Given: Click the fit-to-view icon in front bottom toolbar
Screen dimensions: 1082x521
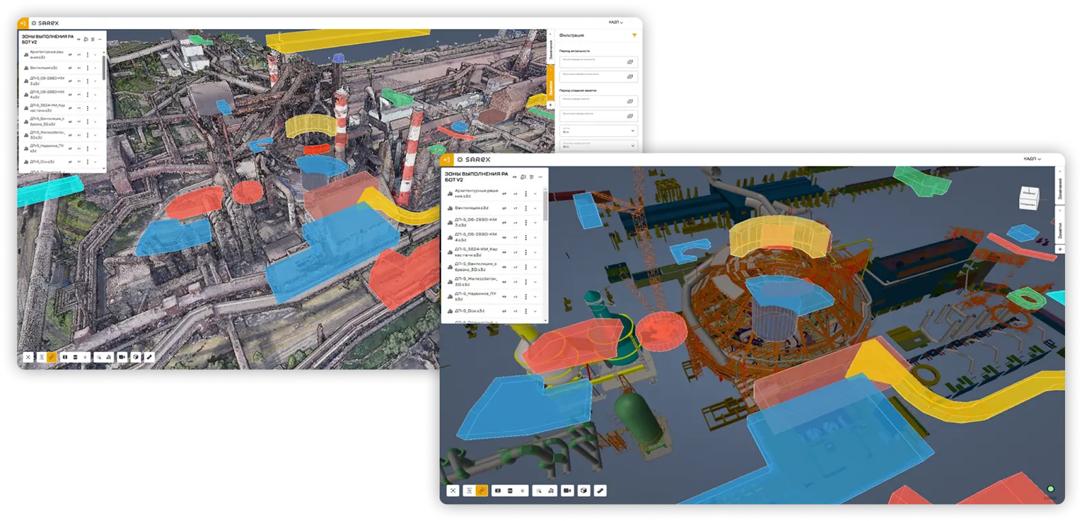Looking at the screenshot, I should click(x=453, y=491).
